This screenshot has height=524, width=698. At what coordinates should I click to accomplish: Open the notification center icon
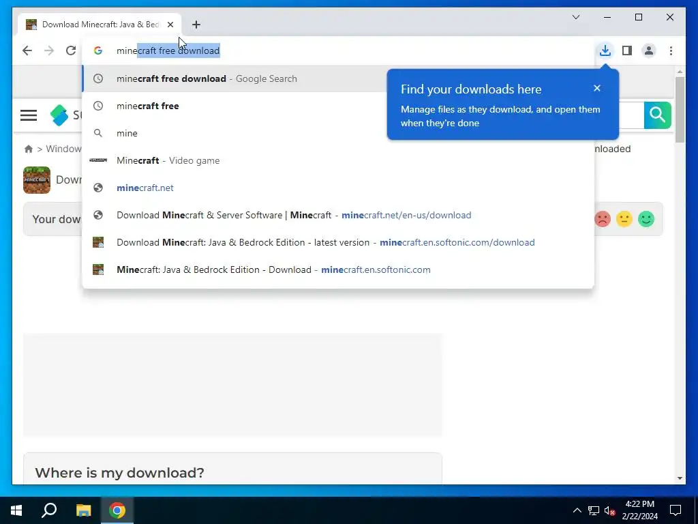676,510
